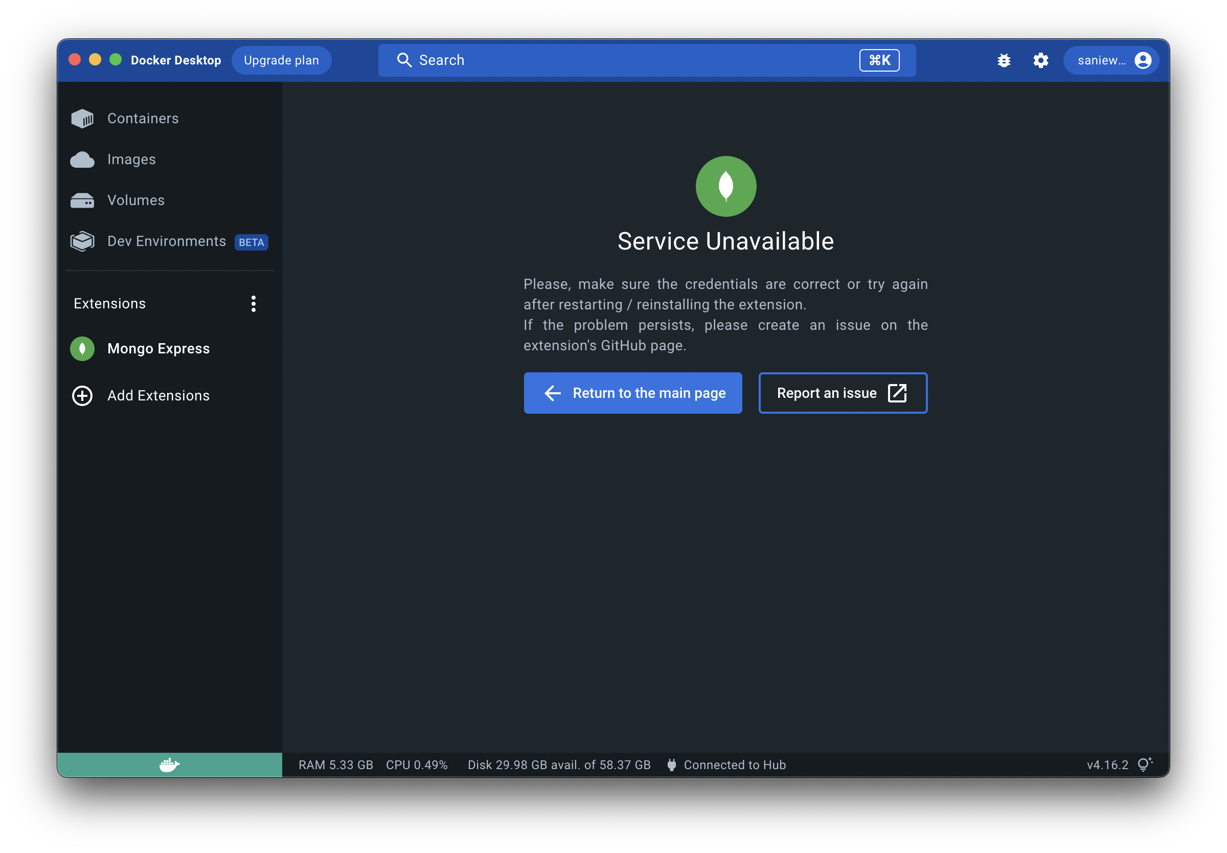Click Report an issue button
Viewport: 1227px width, 853px height.
pos(843,393)
